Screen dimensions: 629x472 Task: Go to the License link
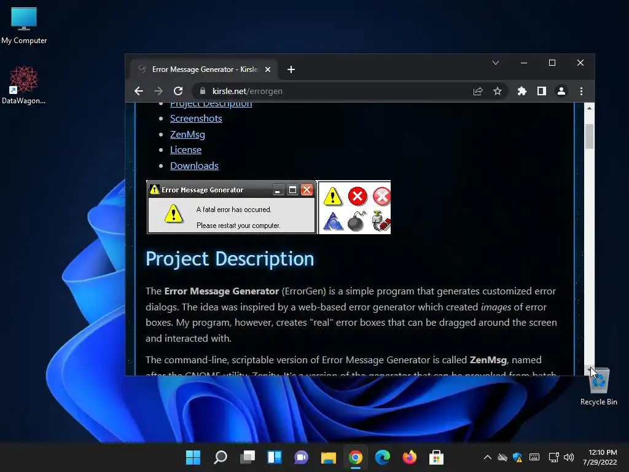click(x=186, y=150)
